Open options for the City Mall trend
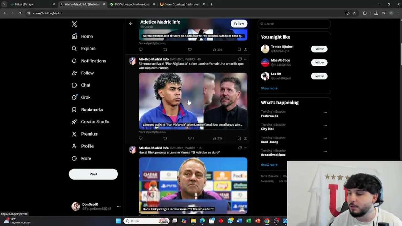 pos(325,126)
